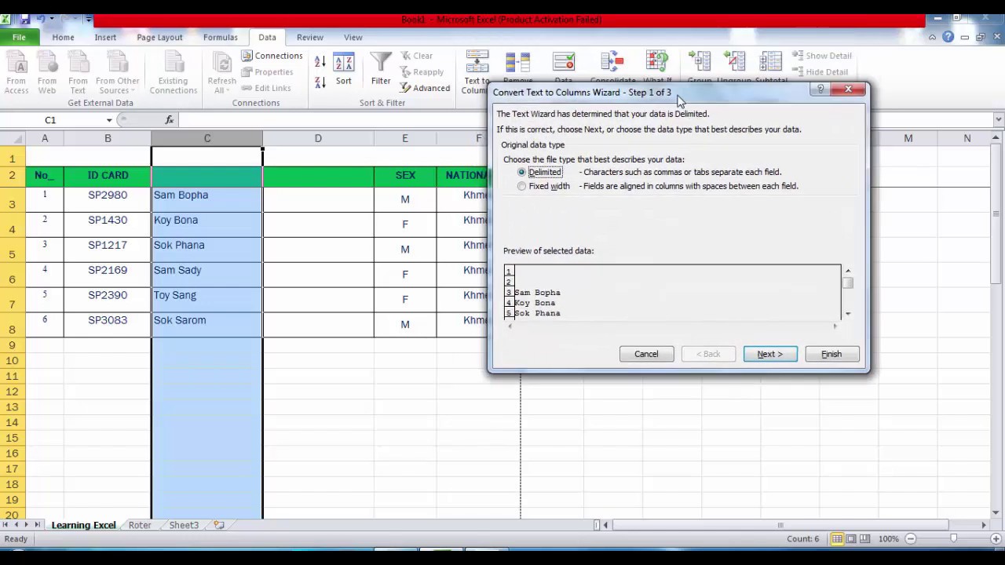Click the Advanced filter option
Viewport: 1005px width, 565px height.
425,88
